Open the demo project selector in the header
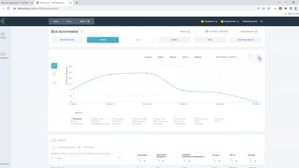 tap(56, 21)
